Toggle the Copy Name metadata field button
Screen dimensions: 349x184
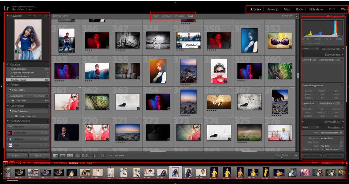341,142
